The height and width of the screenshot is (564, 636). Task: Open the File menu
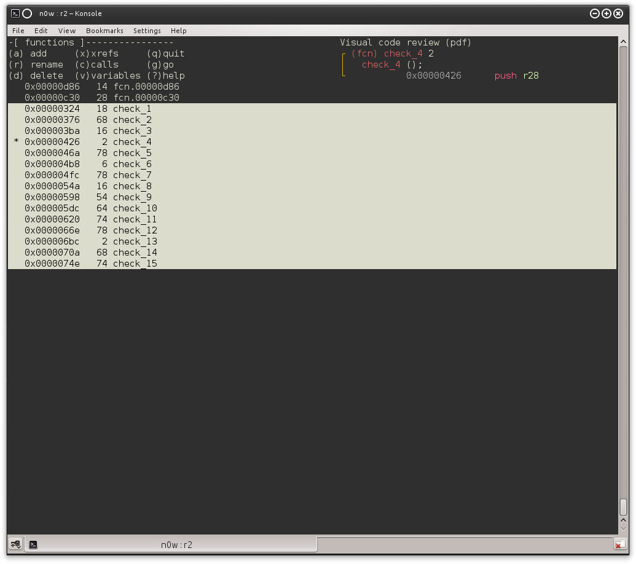[x=18, y=31]
